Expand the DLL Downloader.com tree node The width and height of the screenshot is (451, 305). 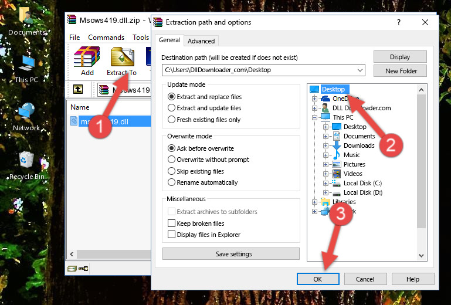[x=315, y=108]
